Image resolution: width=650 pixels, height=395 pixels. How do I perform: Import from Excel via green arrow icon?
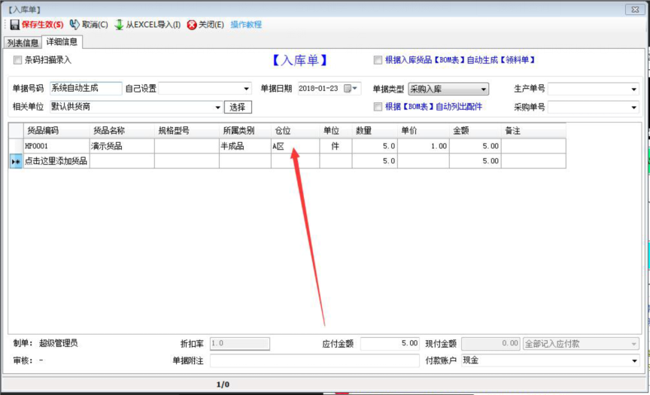[119, 25]
